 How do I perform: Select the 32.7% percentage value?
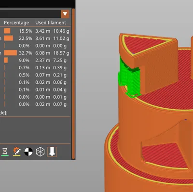point(26,53)
